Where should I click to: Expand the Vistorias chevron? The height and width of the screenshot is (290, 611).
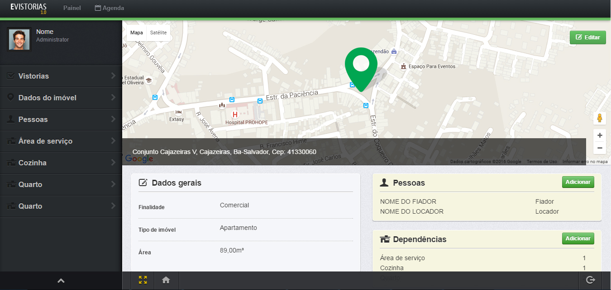click(113, 76)
